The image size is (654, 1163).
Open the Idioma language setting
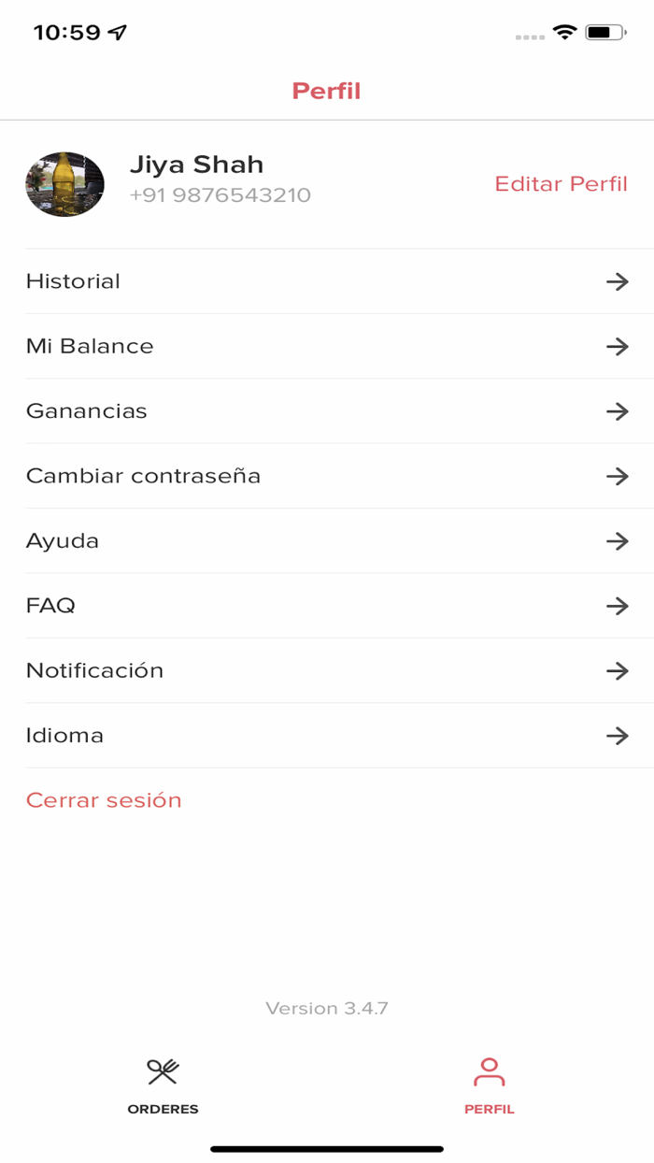click(x=64, y=736)
